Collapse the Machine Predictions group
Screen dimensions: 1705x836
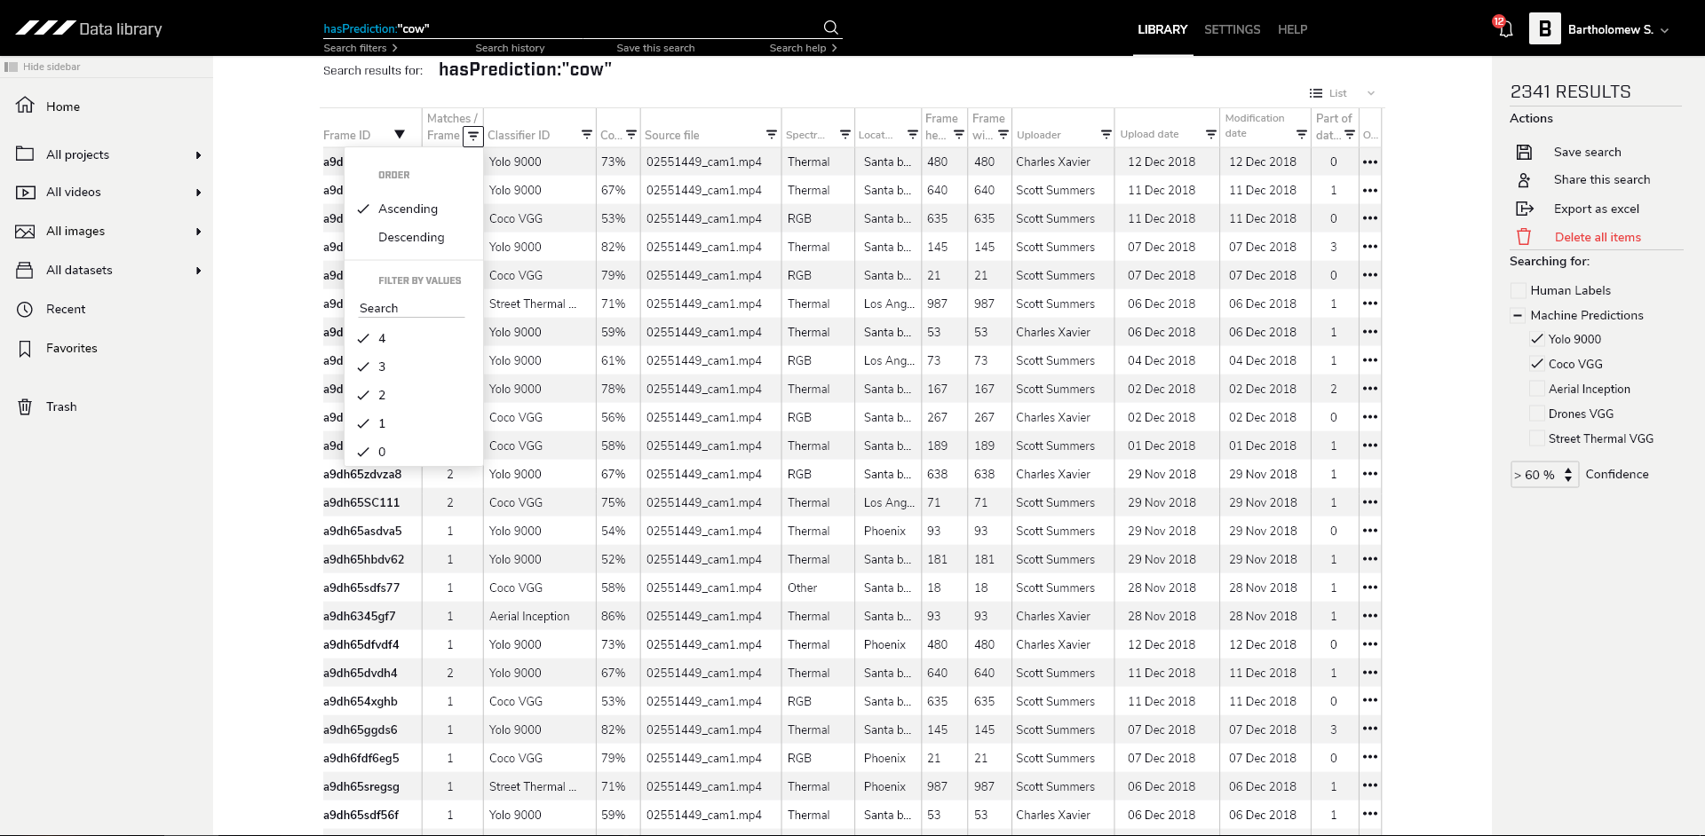coord(1518,315)
